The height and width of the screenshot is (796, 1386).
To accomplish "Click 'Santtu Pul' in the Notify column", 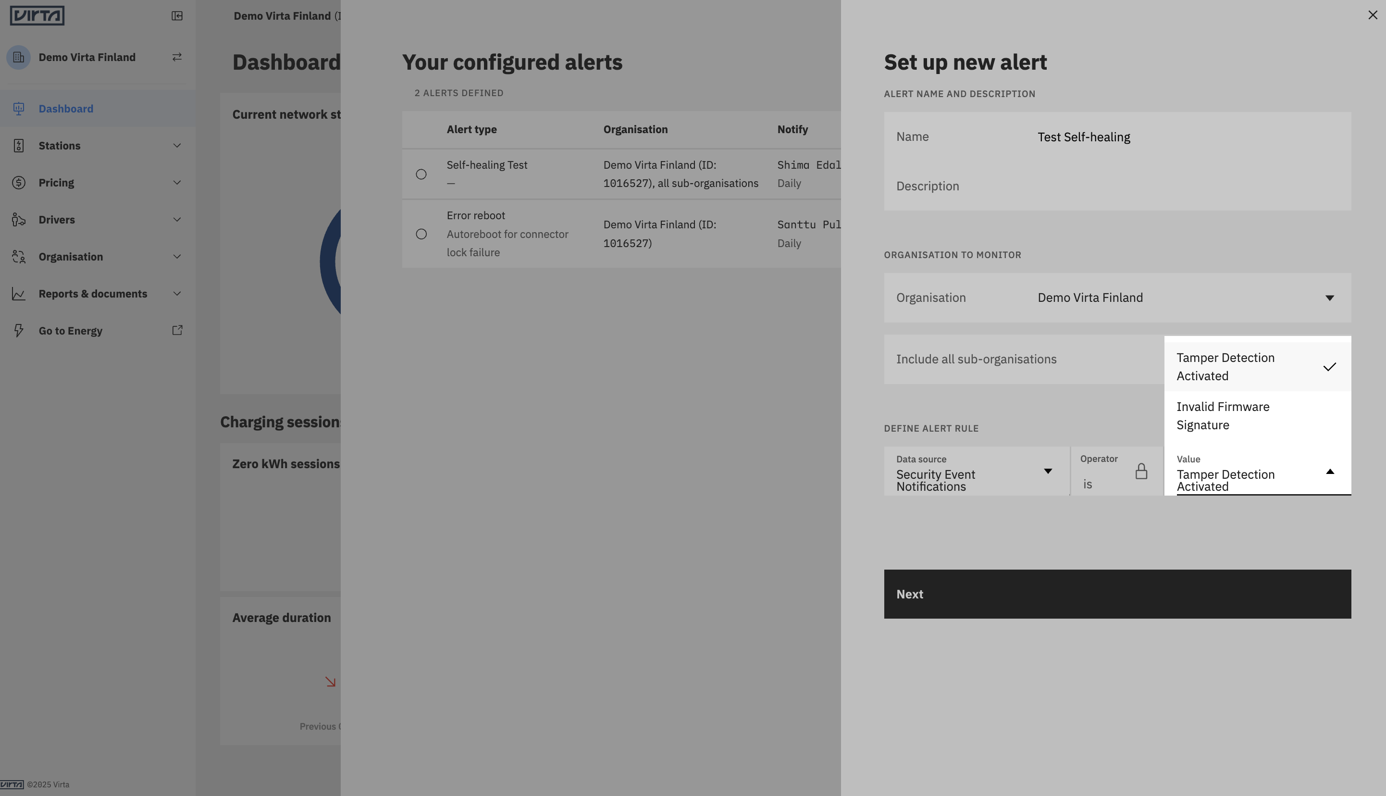I will coord(809,224).
